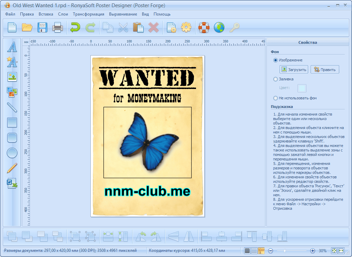The image size is (352, 257).
Task: Open the Помощь menu
Action: coord(162,14)
